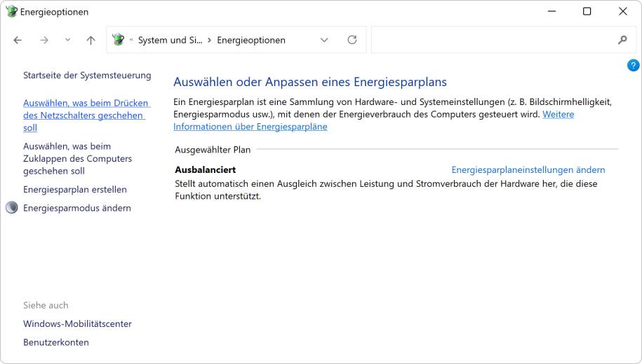Open the recent locations chevron next to forward arrow
This screenshot has width=642, height=364.
(x=67, y=40)
